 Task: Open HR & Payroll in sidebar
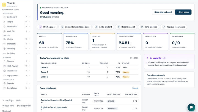(x=16, y=66)
